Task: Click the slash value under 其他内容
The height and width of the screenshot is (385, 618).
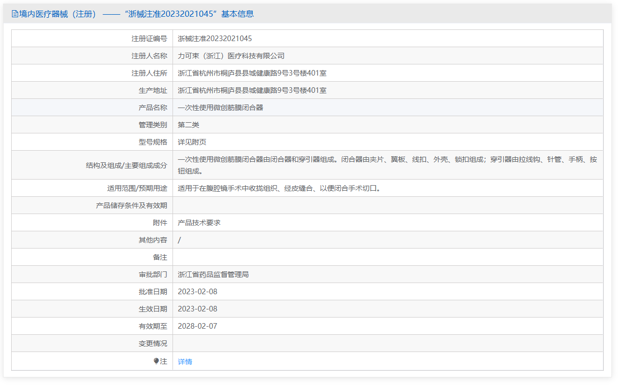Action: (180, 240)
